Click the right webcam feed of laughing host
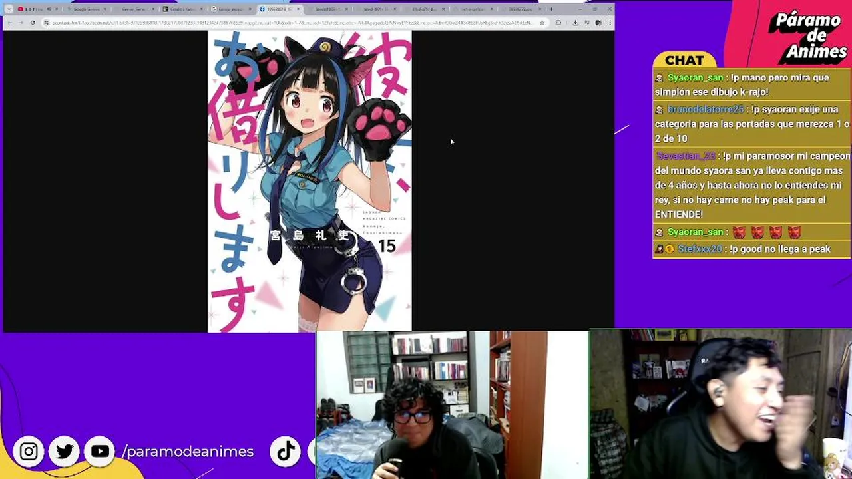Viewport: 852px width, 479px height. pyautogui.click(x=721, y=404)
